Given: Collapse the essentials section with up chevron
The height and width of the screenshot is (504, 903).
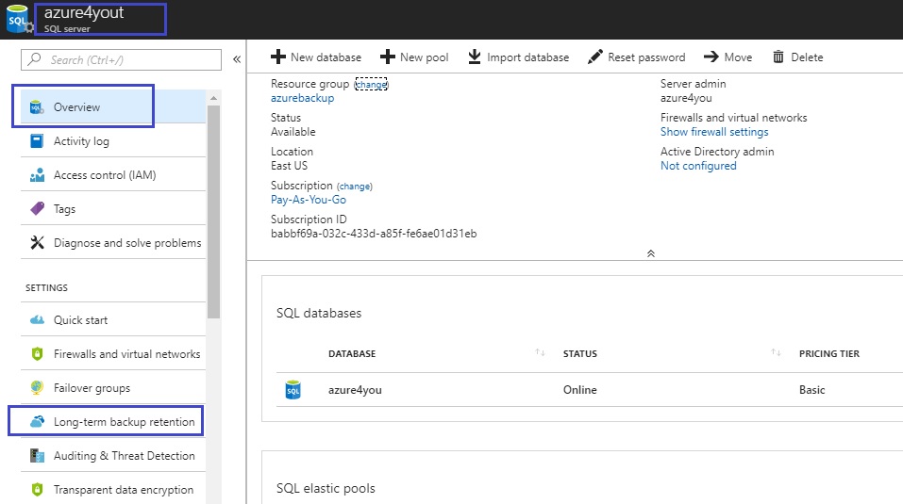Looking at the screenshot, I should pos(650,253).
